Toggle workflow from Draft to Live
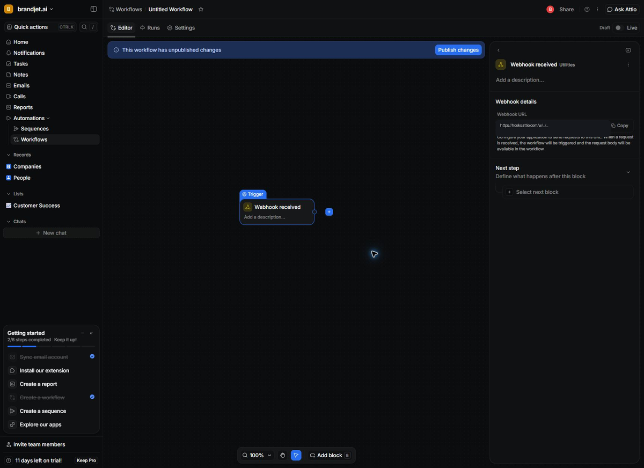Screen dimensions: 644x468 pyautogui.click(x=619, y=28)
